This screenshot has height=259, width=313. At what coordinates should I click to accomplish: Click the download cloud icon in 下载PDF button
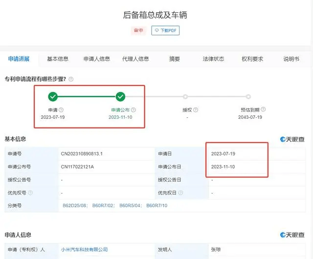click(x=156, y=30)
